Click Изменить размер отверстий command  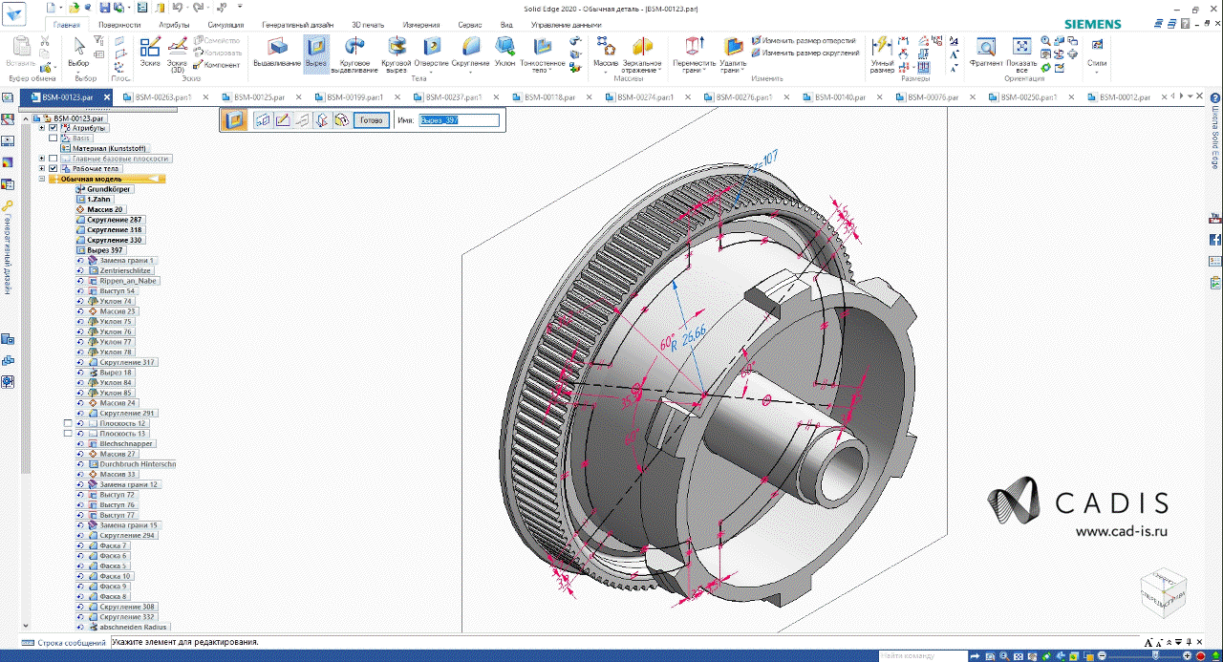(808, 41)
